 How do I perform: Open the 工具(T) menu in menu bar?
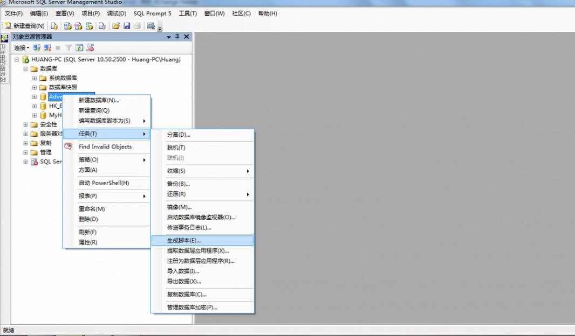pyautogui.click(x=187, y=13)
